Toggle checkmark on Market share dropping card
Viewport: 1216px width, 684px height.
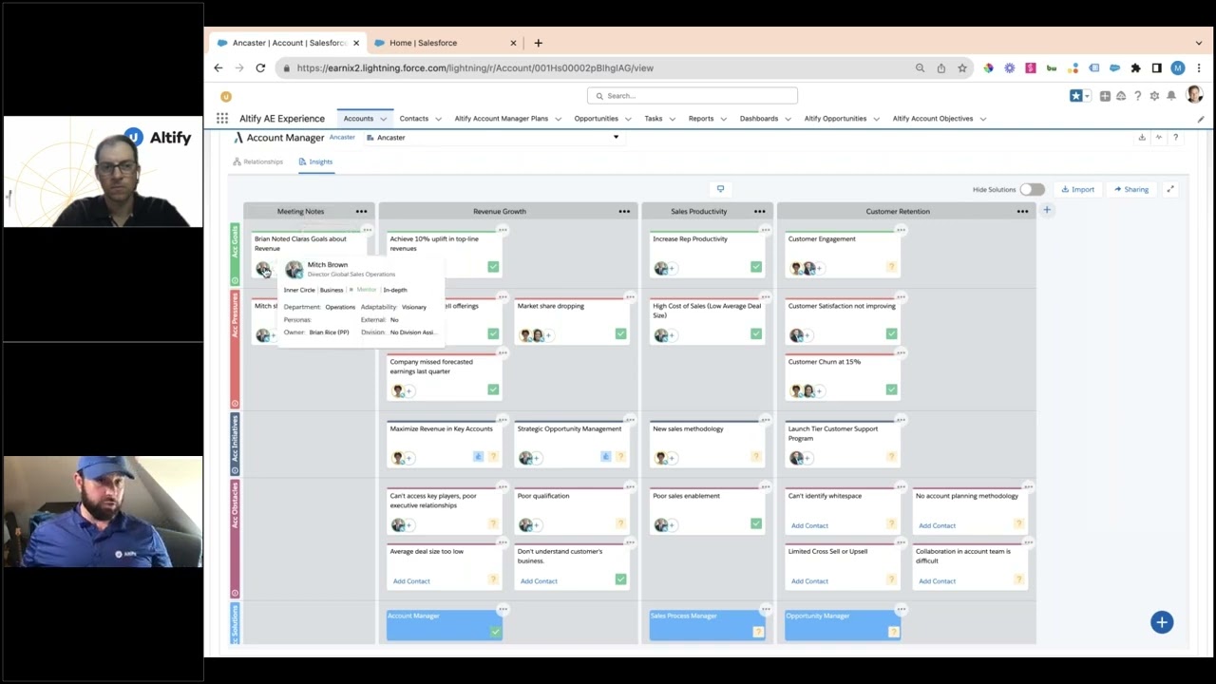pos(620,333)
